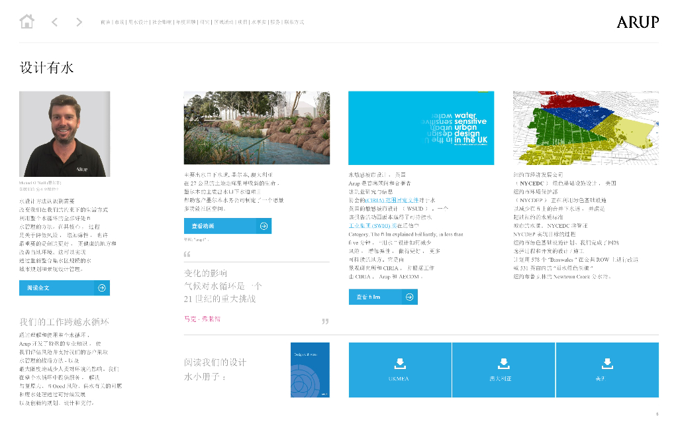678x424 pixels.
Task: Click the 变化的影响 quote heading
Action: pyautogui.click(x=205, y=273)
